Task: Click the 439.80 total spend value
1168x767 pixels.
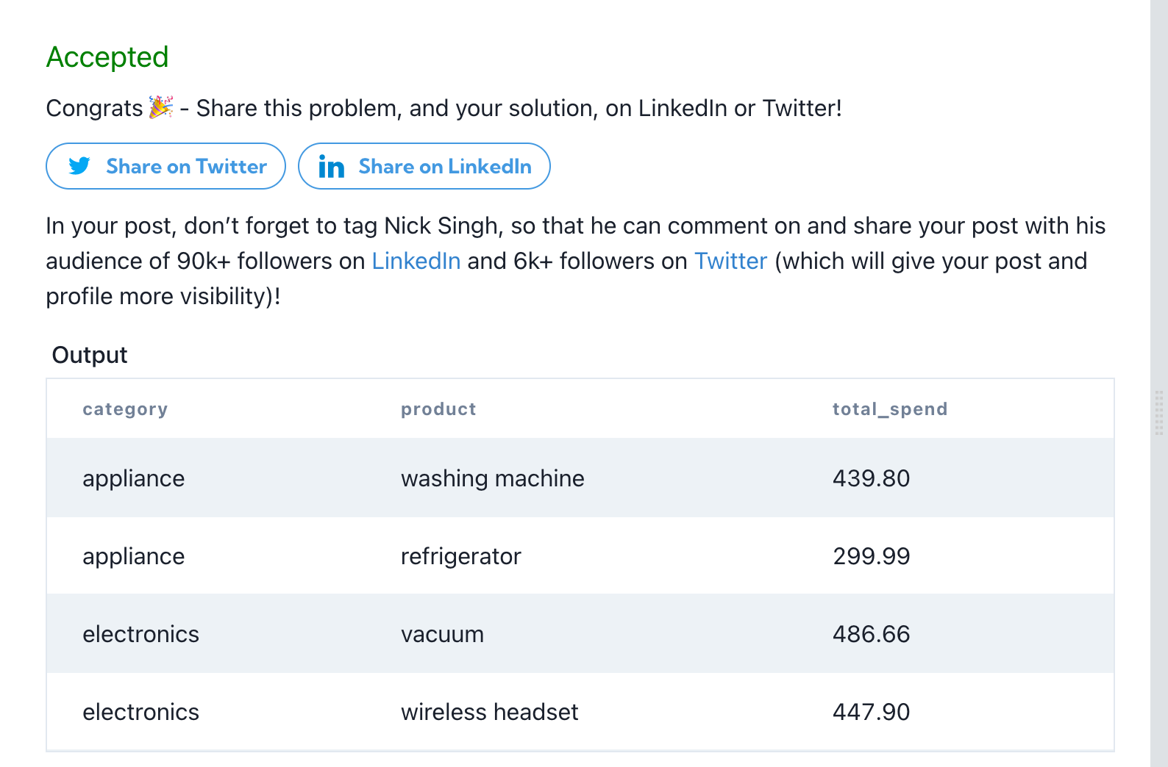Action: point(871,478)
